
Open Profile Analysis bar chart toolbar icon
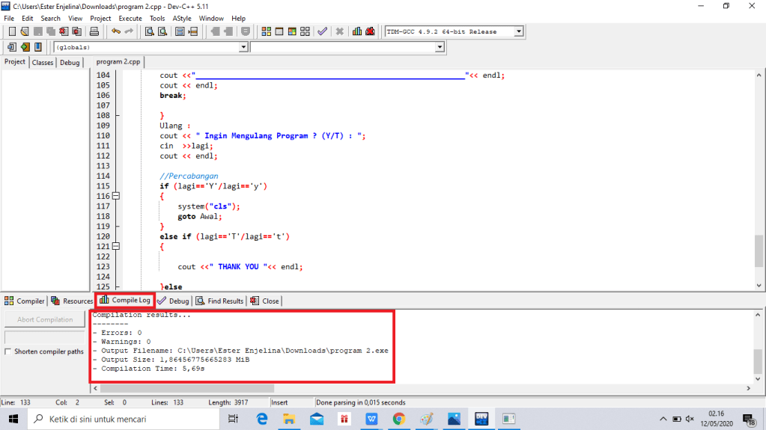(x=357, y=31)
